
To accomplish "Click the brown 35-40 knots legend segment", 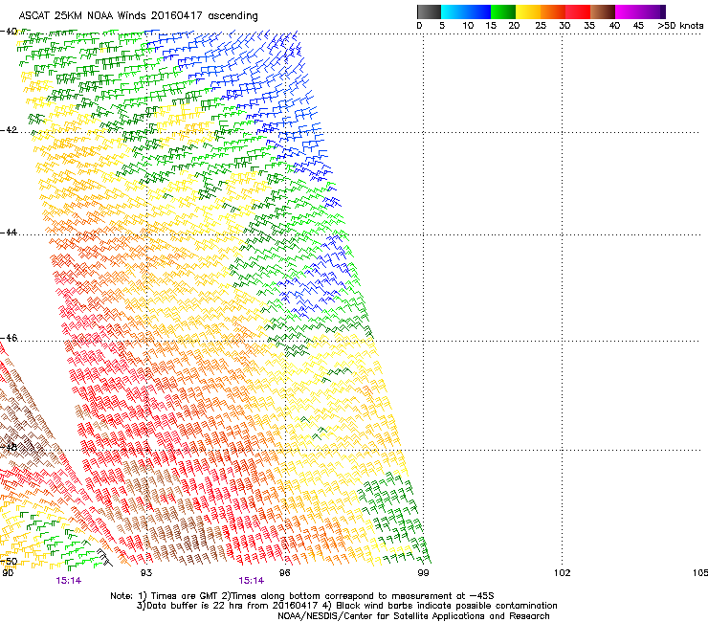I will 603,11.
